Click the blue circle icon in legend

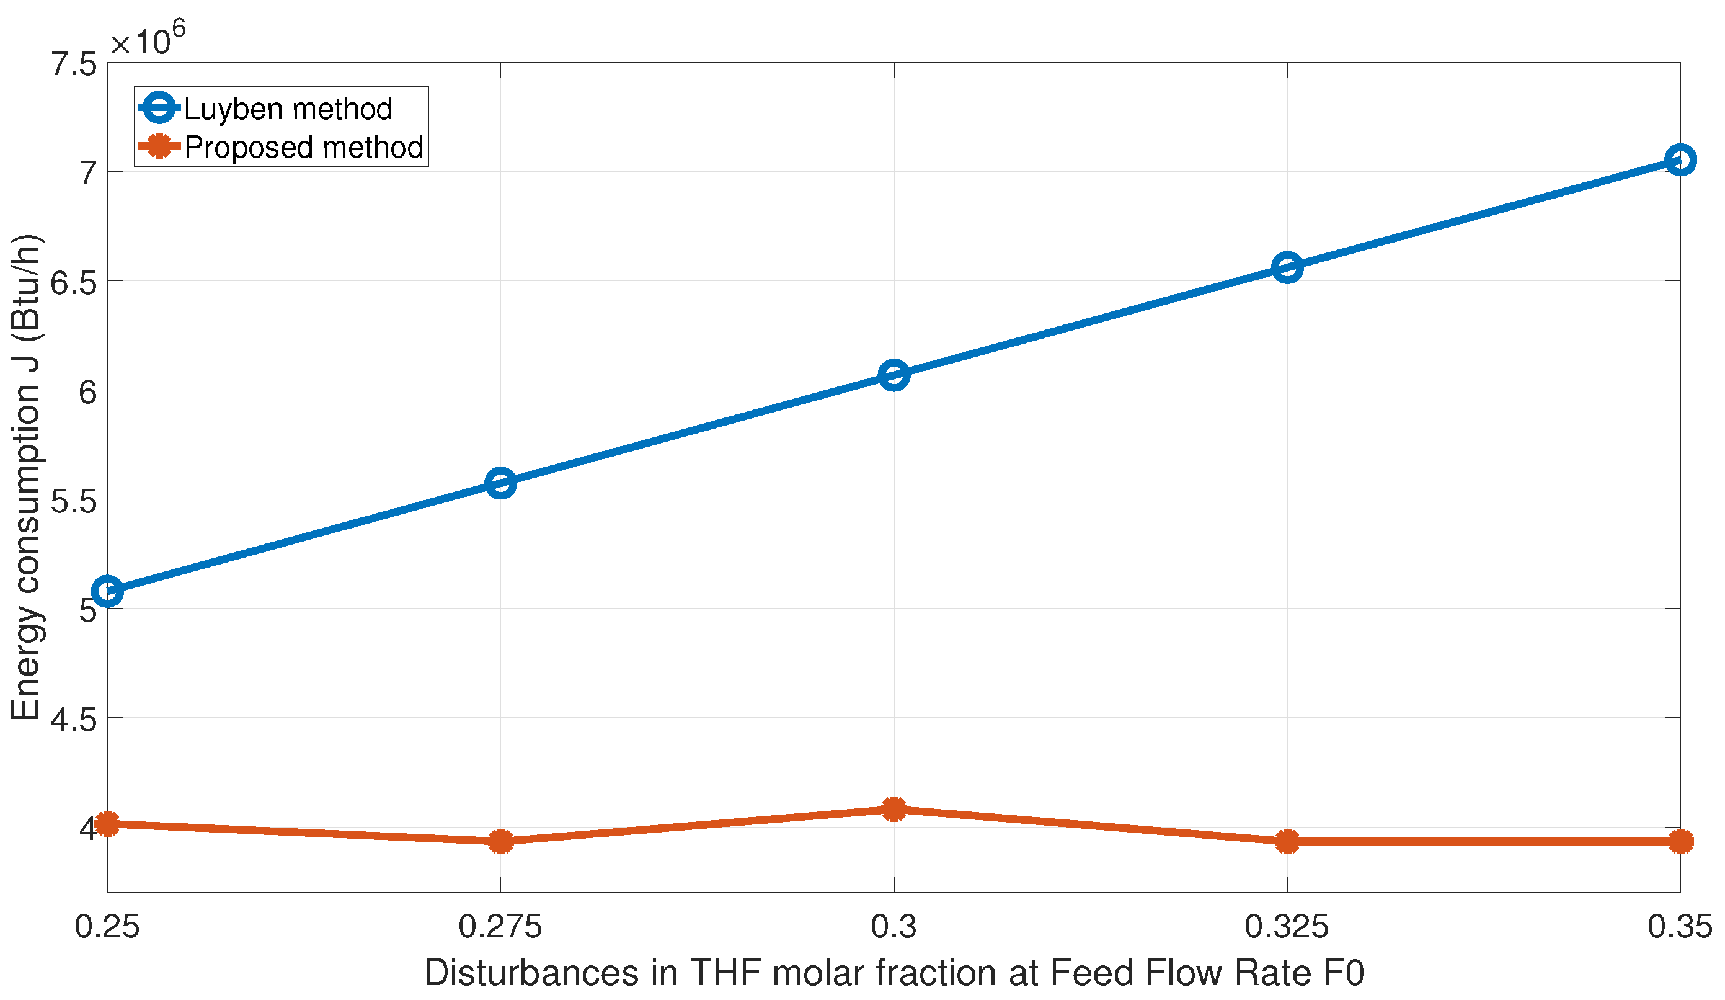pos(159,108)
